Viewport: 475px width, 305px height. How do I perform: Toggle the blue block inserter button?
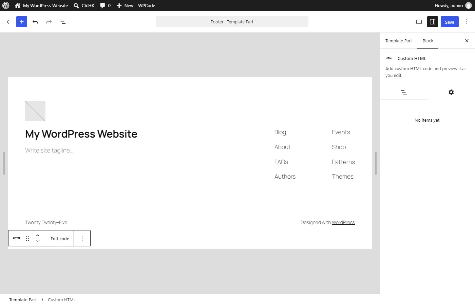point(22,22)
